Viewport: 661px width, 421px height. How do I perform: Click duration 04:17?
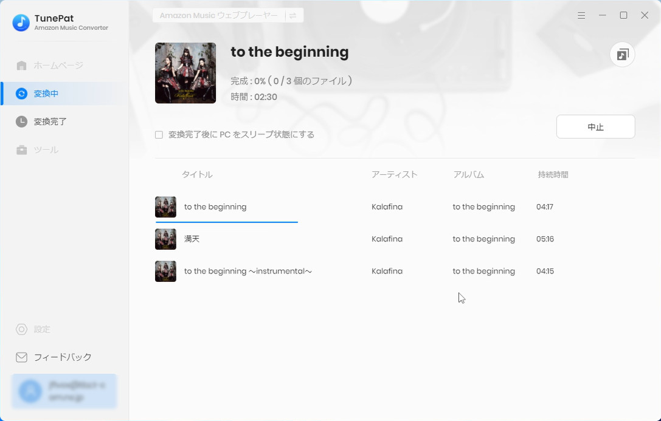click(x=545, y=207)
